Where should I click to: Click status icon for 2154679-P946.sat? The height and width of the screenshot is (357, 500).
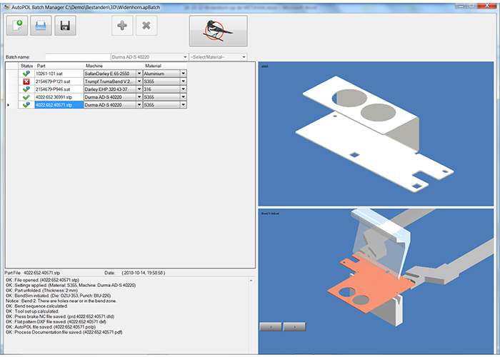[x=26, y=89]
